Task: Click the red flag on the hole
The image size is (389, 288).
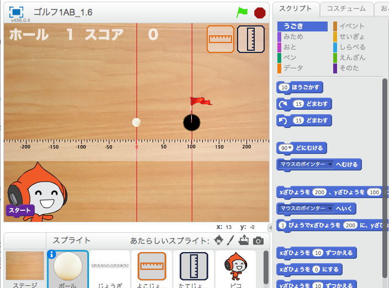Action: 201,102
